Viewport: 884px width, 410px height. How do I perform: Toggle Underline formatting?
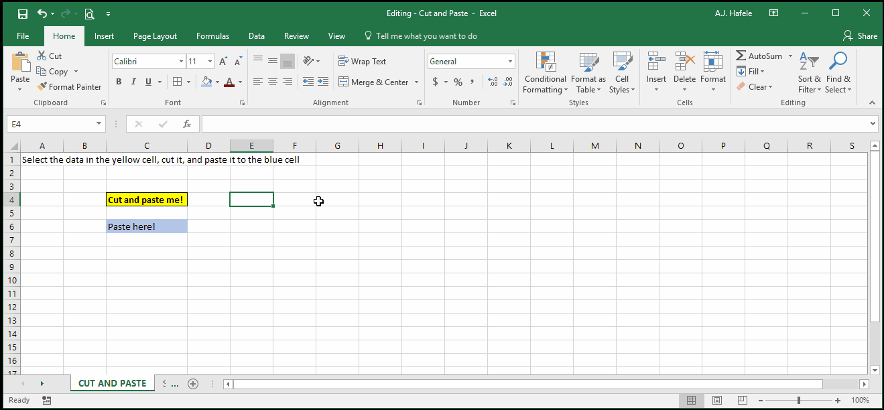(x=148, y=82)
